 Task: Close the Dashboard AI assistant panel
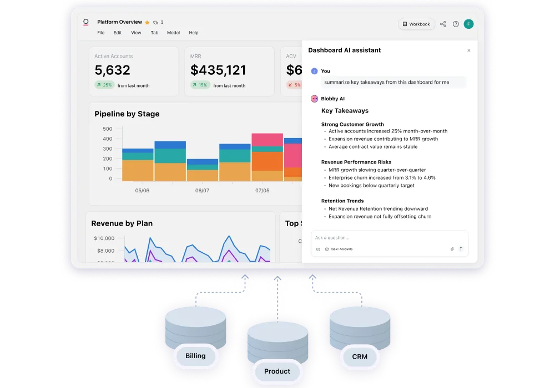point(468,50)
